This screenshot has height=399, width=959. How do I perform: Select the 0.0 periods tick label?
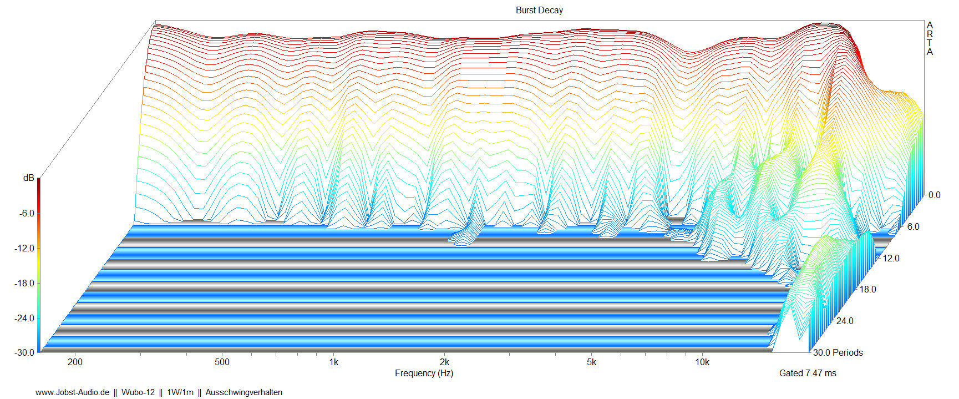(x=934, y=195)
